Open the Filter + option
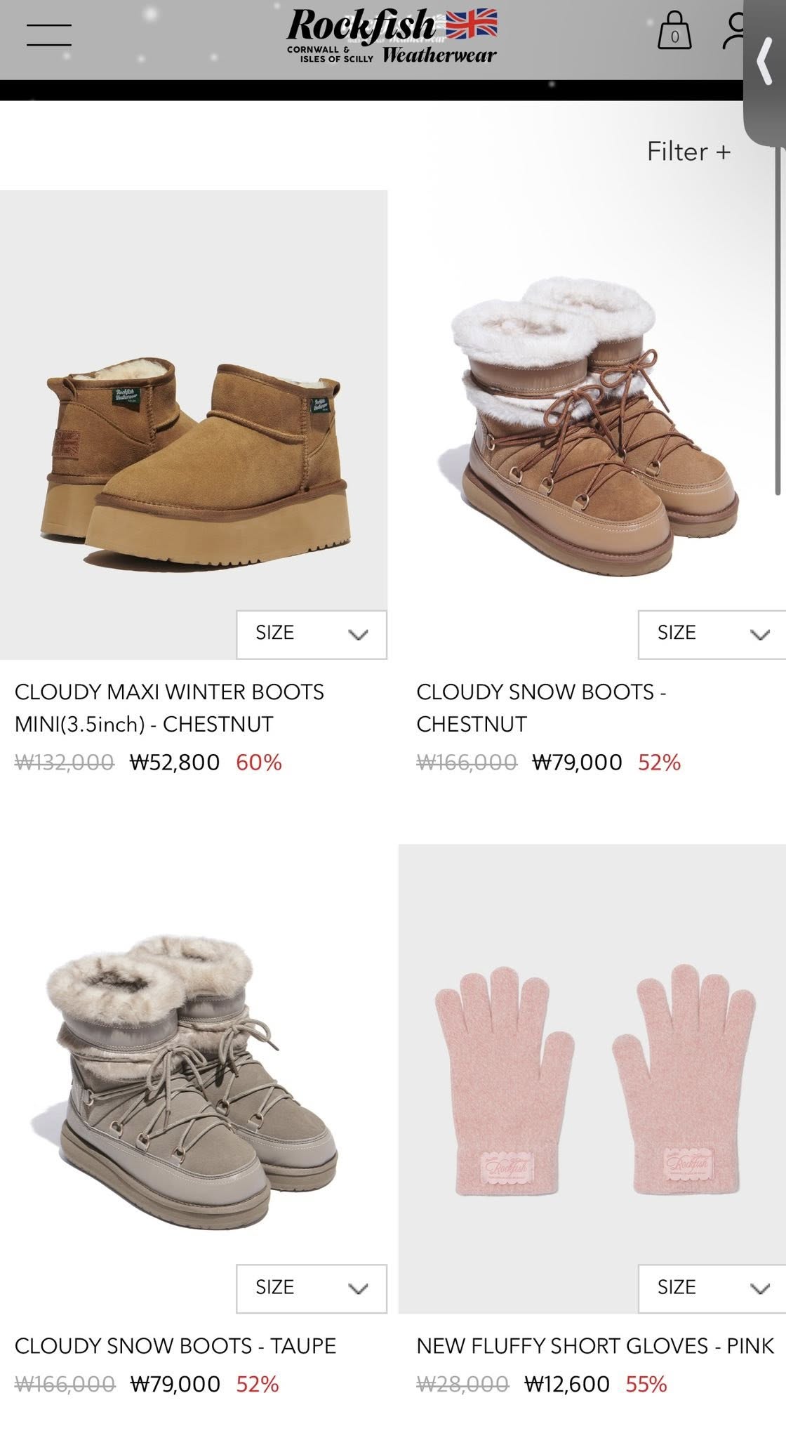This screenshot has height=1438, width=786. [688, 152]
